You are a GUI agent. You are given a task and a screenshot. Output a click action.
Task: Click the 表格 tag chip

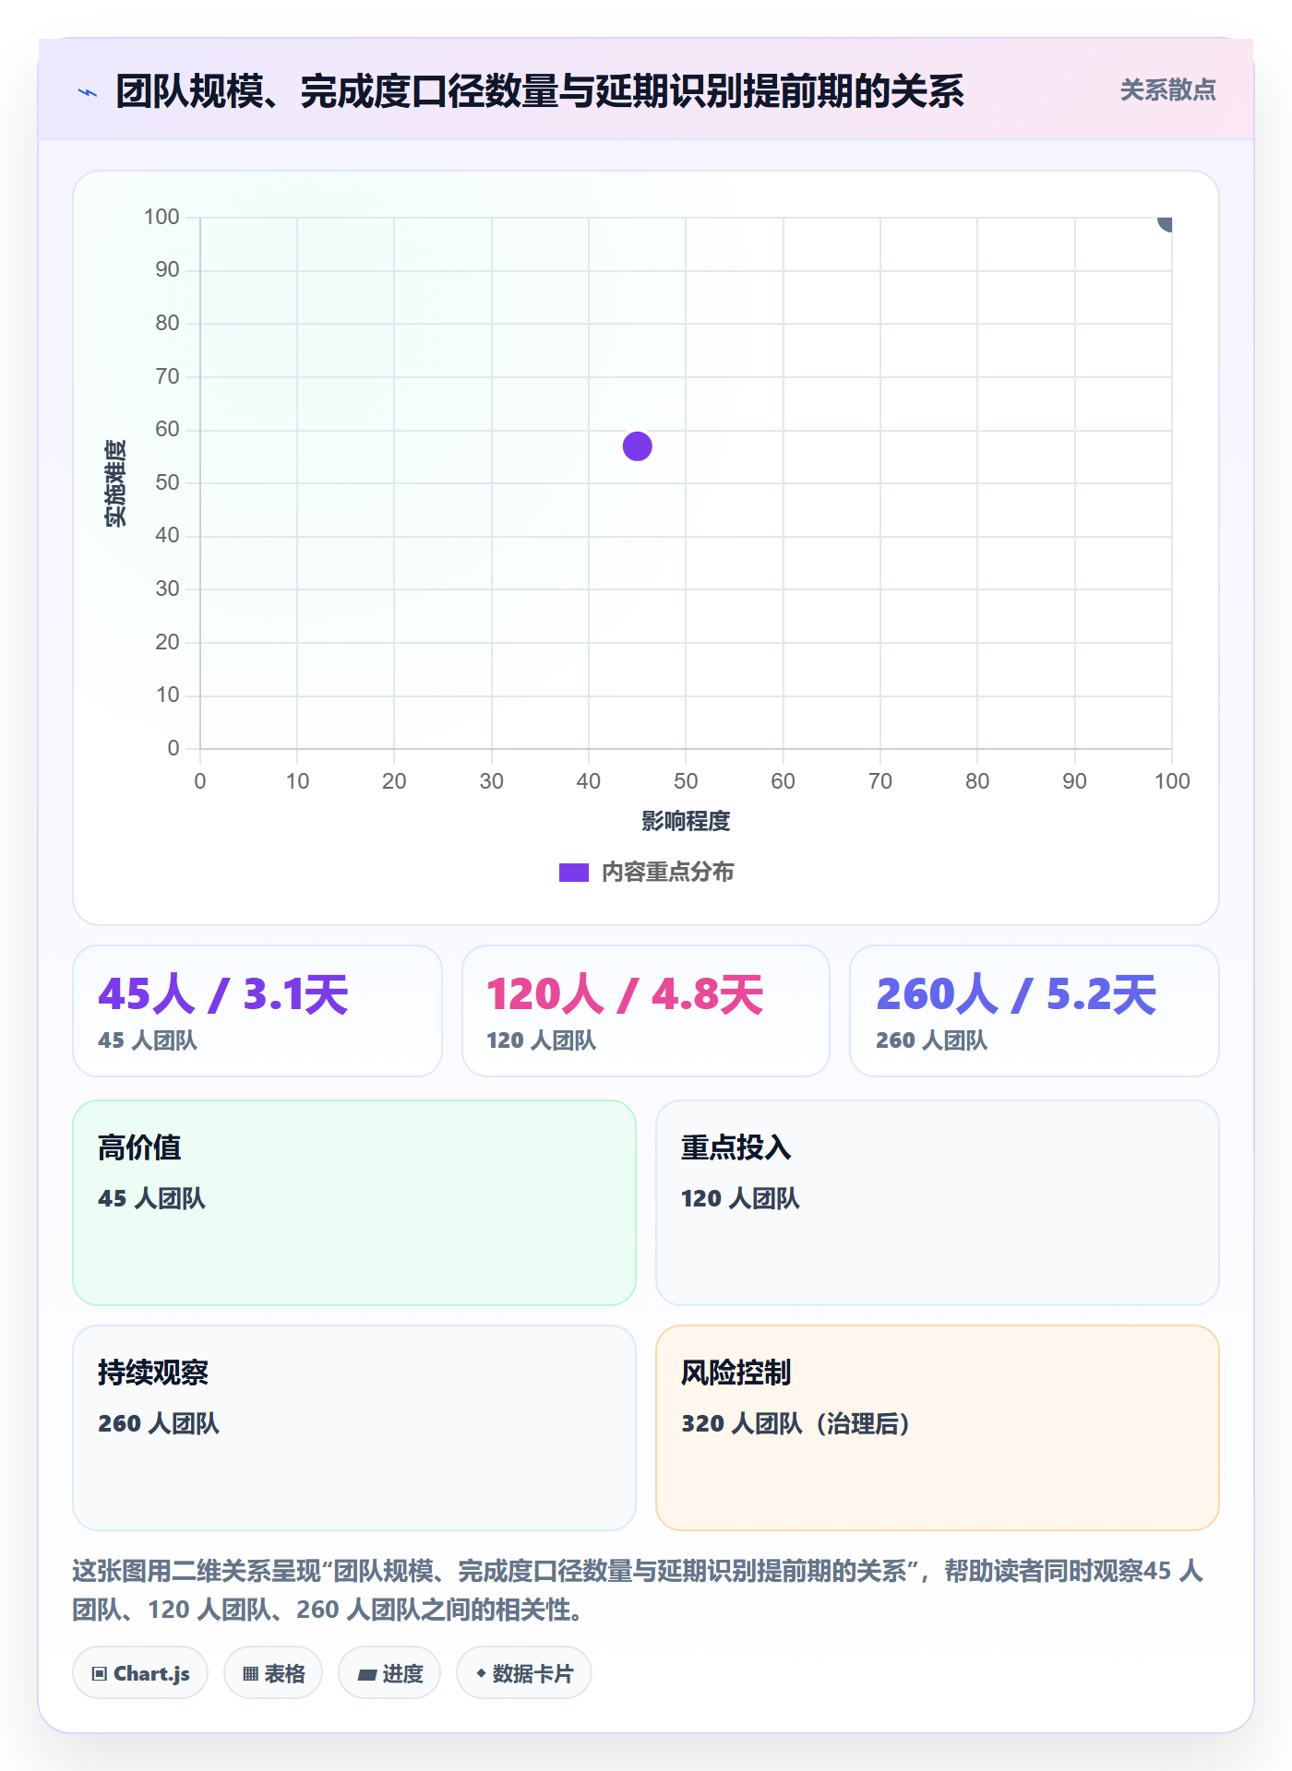(273, 1673)
